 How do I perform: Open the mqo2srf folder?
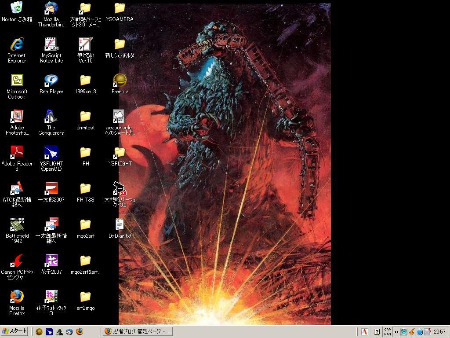(86, 228)
